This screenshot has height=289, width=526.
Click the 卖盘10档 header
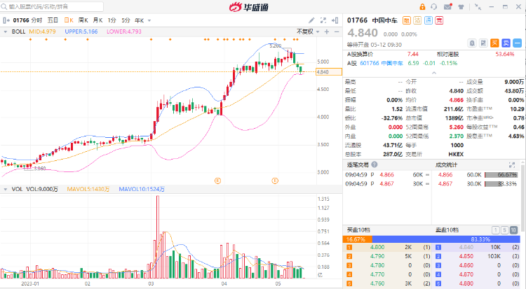(447, 230)
